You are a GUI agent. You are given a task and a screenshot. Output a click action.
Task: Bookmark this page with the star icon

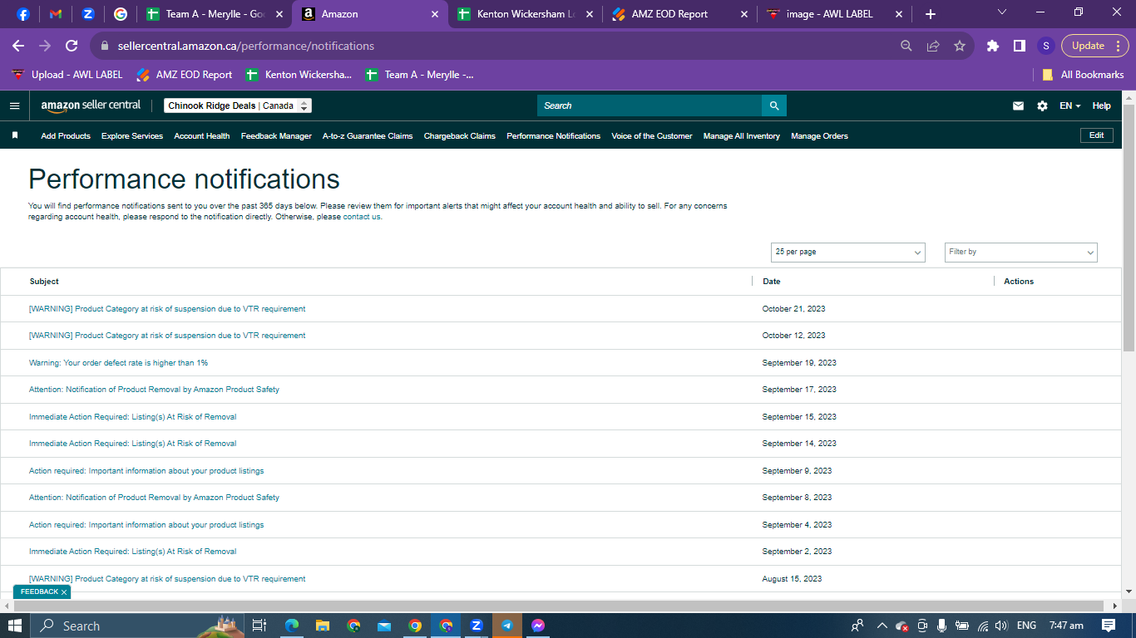(960, 46)
